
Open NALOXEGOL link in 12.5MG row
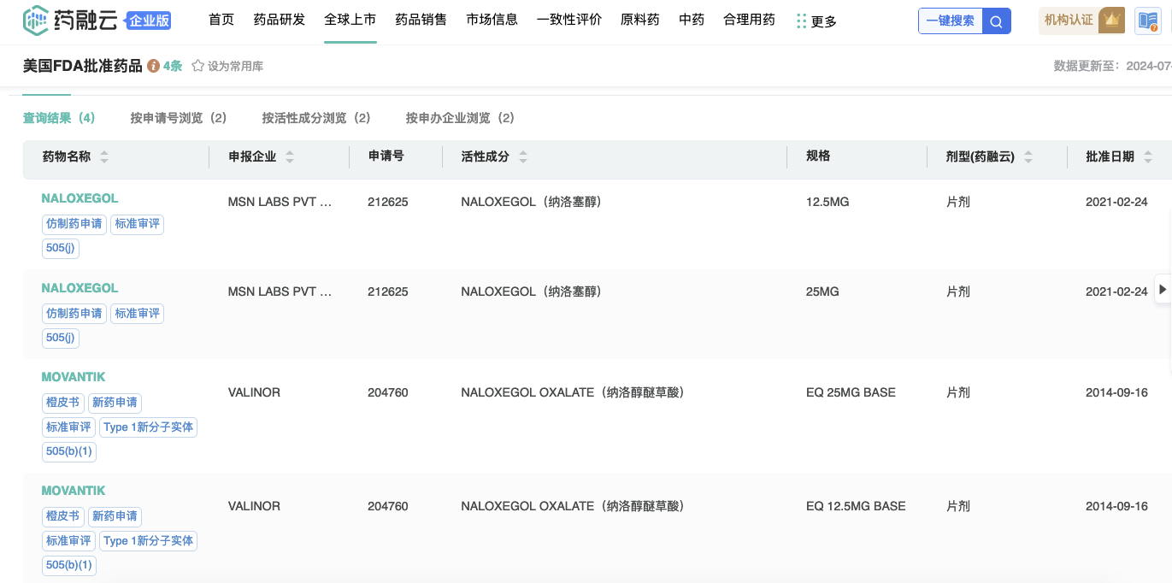[x=80, y=198]
